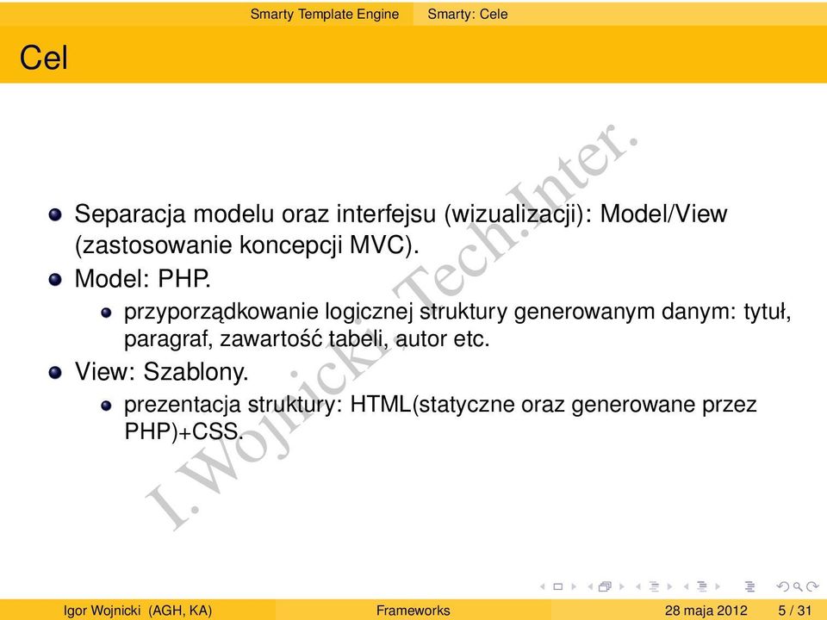Click the next section arrow in the navigation bar

click(x=718, y=586)
